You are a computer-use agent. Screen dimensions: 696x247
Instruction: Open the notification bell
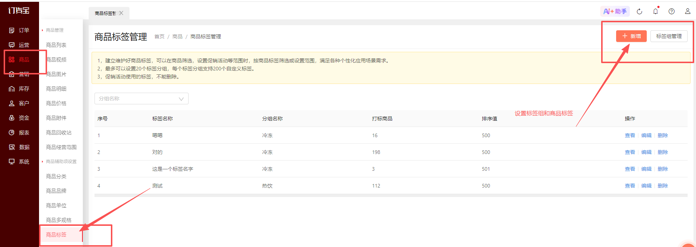(x=656, y=11)
